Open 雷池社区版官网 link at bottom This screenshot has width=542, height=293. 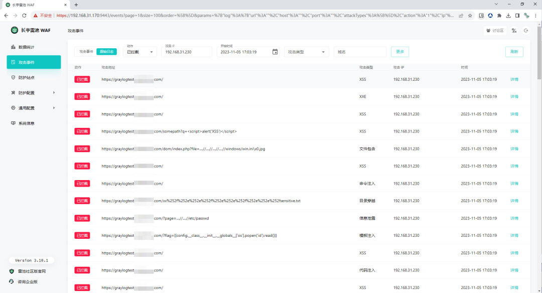(31, 270)
